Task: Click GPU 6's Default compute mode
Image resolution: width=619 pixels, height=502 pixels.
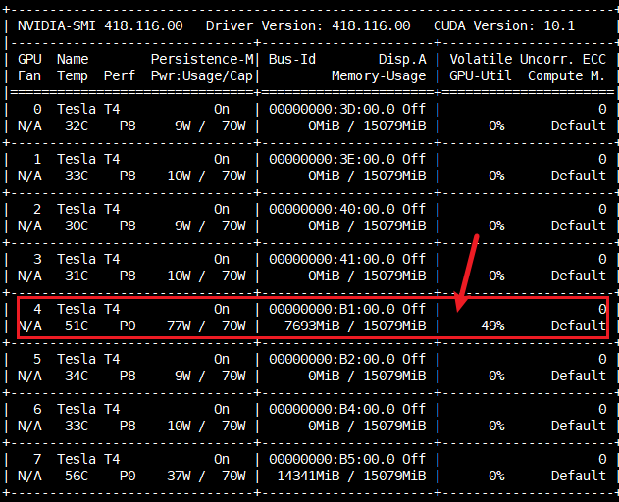Action: pos(579,426)
